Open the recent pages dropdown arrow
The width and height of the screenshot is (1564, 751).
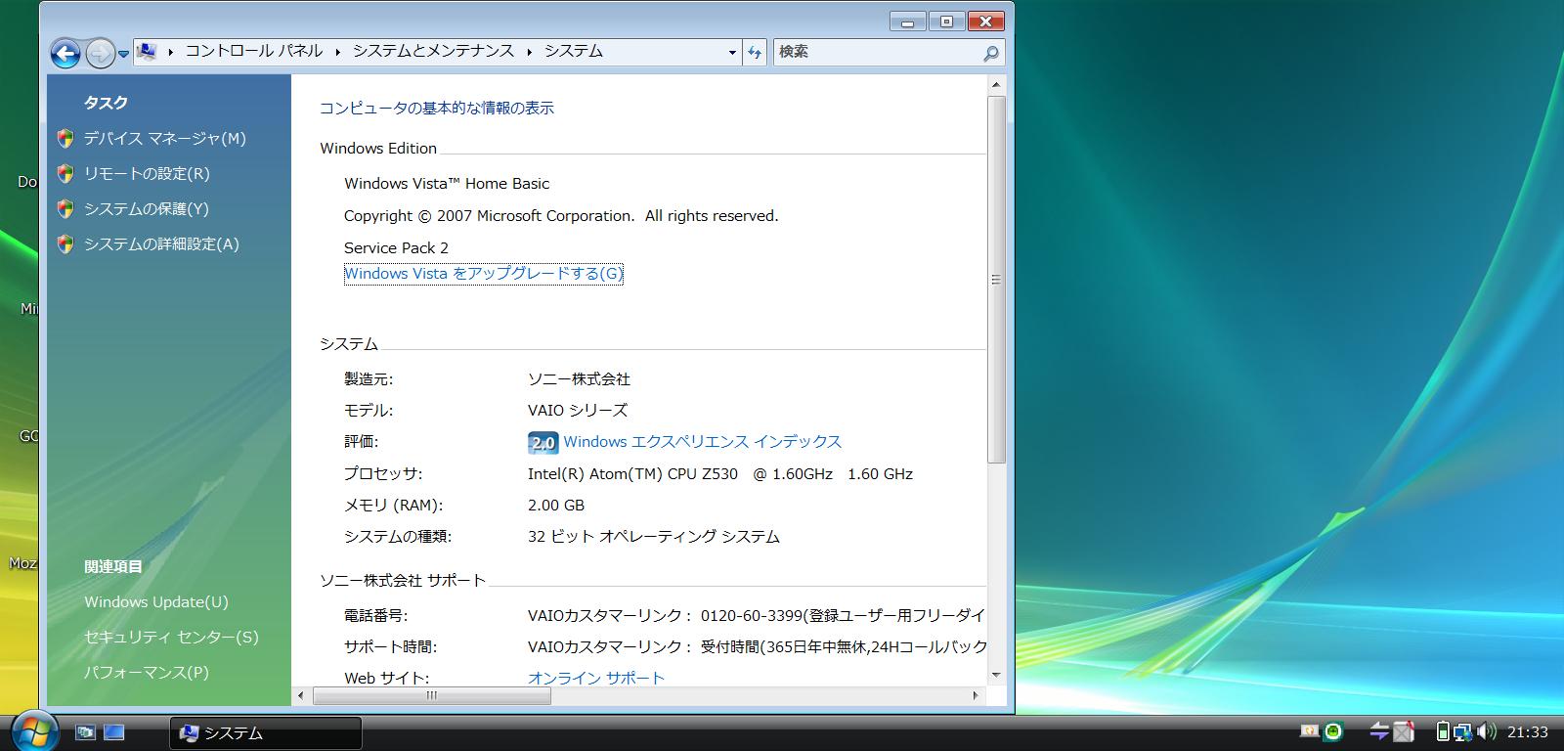[123, 54]
